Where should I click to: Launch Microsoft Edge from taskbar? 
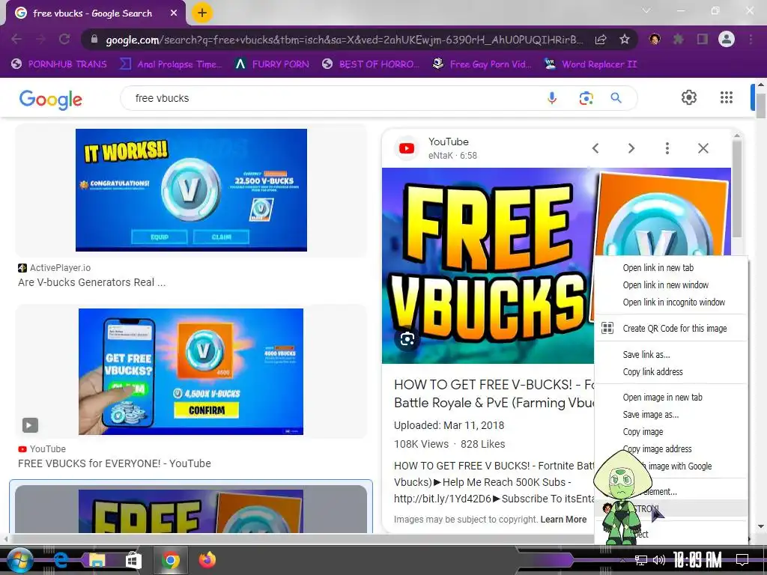click(x=61, y=560)
